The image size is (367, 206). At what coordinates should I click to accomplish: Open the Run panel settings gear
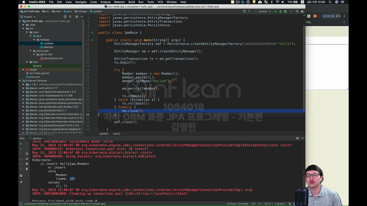(x=297, y=138)
